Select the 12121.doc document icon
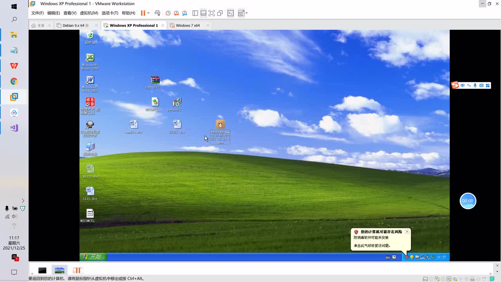 (177, 127)
